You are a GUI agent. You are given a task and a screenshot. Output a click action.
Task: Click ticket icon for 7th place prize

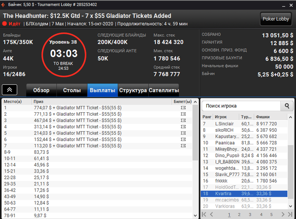pyautogui.click(x=183, y=146)
